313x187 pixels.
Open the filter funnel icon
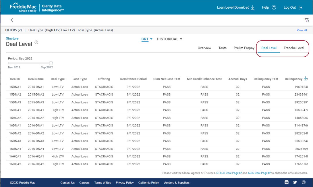pyautogui.click(x=307, y=20)
